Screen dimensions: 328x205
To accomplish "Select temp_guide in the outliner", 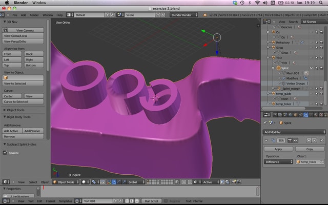I will [x=284, y=94].
